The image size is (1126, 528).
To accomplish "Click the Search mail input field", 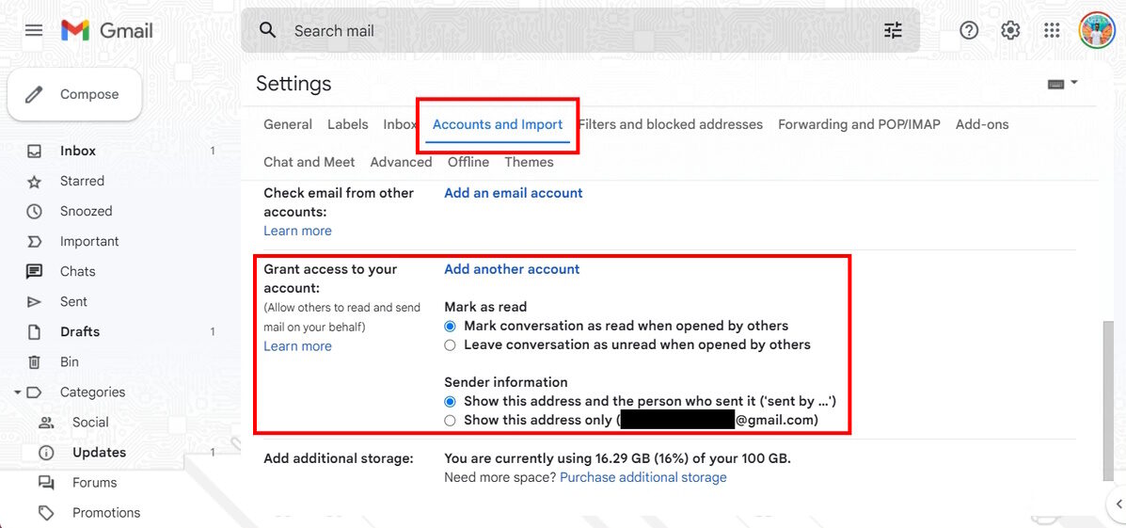I will (564, 31).
